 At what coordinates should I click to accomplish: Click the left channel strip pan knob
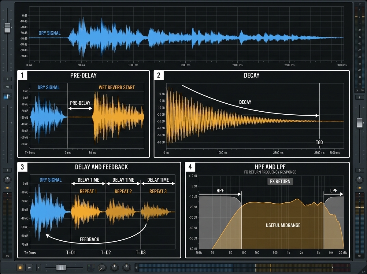pos(7,180)
